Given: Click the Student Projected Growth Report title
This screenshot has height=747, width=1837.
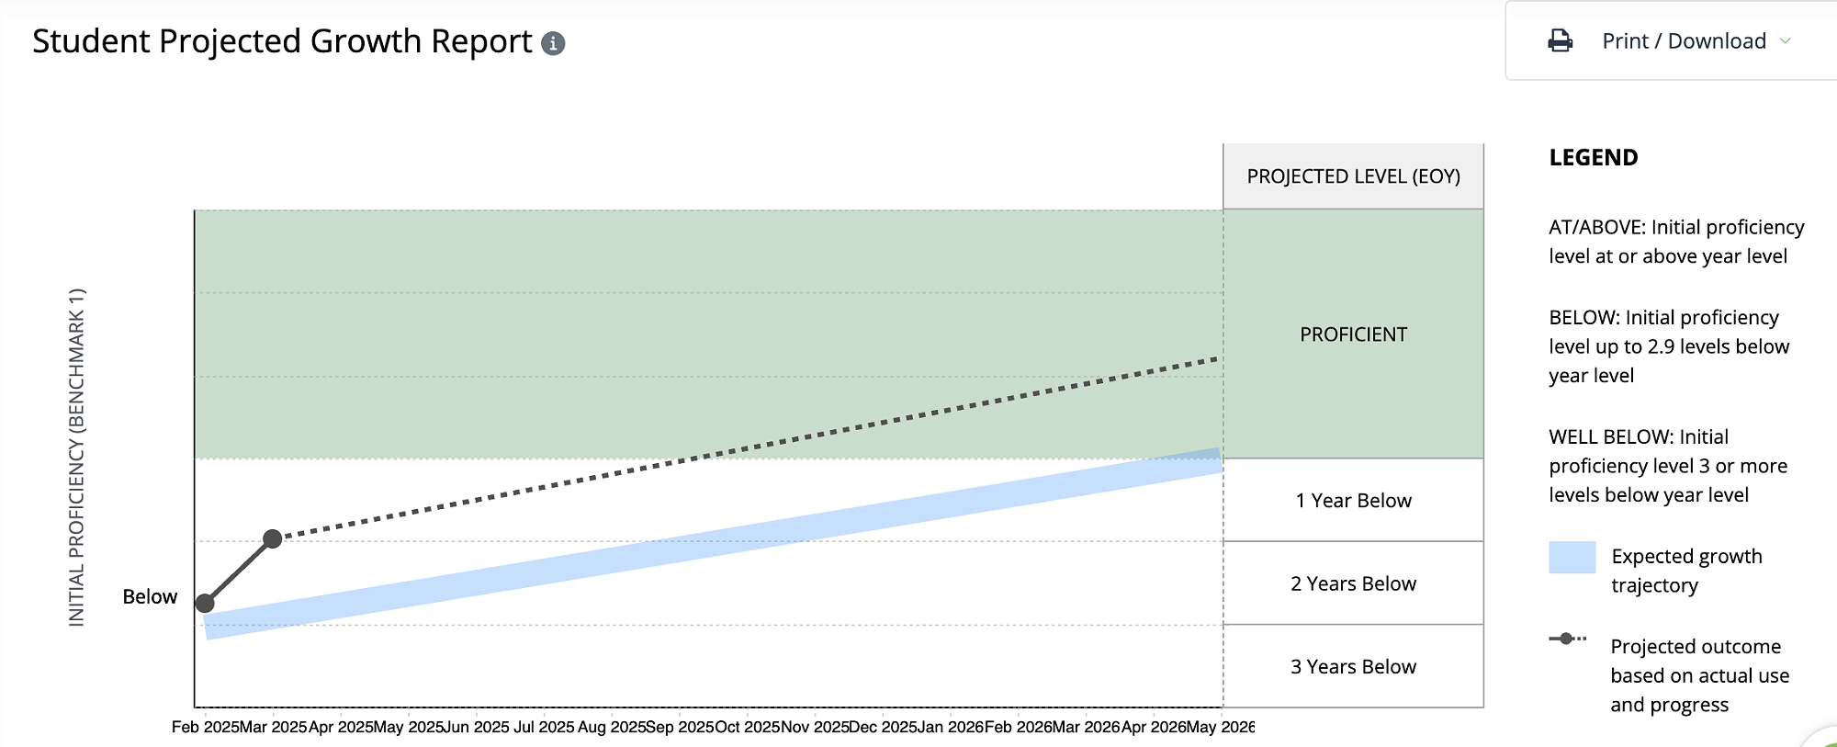Looking at the screenshot, I should tap(282, 42).
